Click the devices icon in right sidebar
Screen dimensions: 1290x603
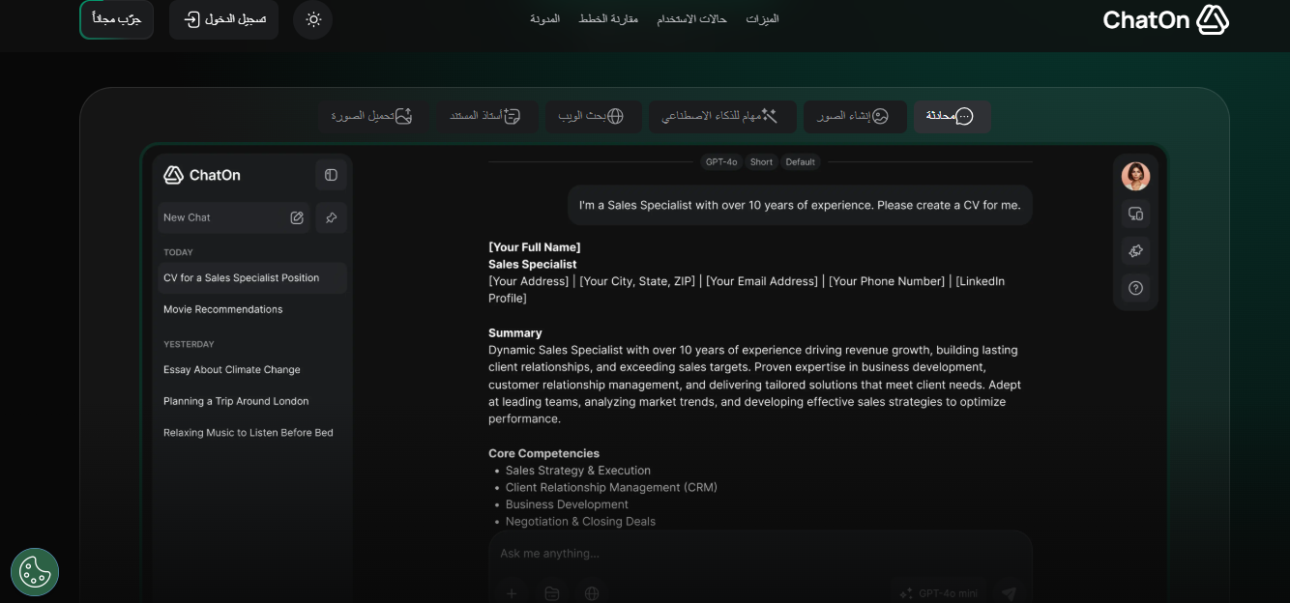click(1135, 214)
